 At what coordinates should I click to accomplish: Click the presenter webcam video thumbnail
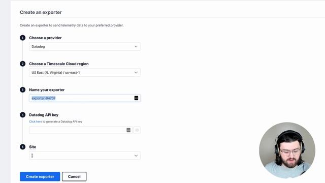287,150
